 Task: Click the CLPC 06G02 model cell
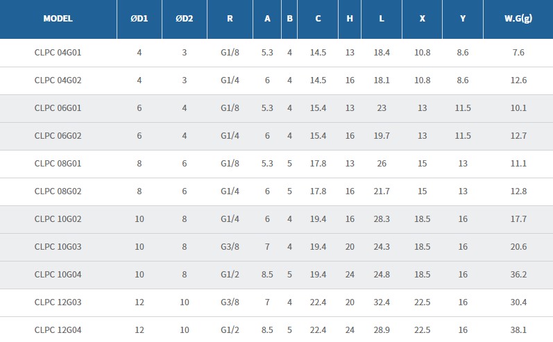point(58,136)
